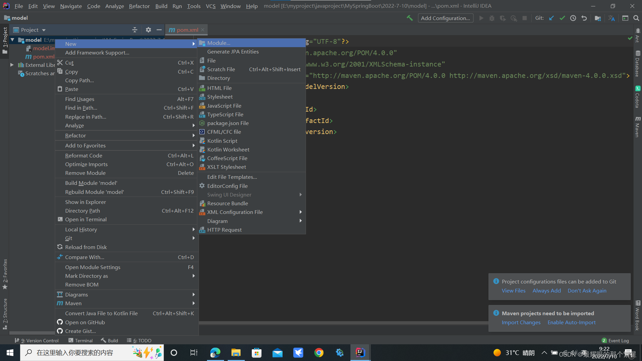
Task: Click the Translate icon in toolbar
Action: coord(612,18)
